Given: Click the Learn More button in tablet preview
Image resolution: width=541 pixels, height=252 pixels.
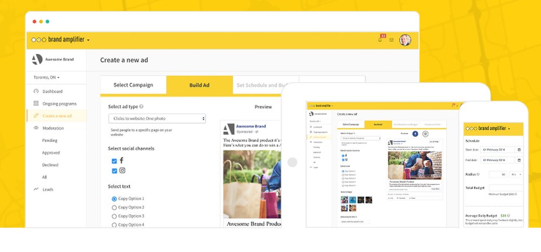Looking at the screenshot, I should pyautogui.click(x=436, y=189).
